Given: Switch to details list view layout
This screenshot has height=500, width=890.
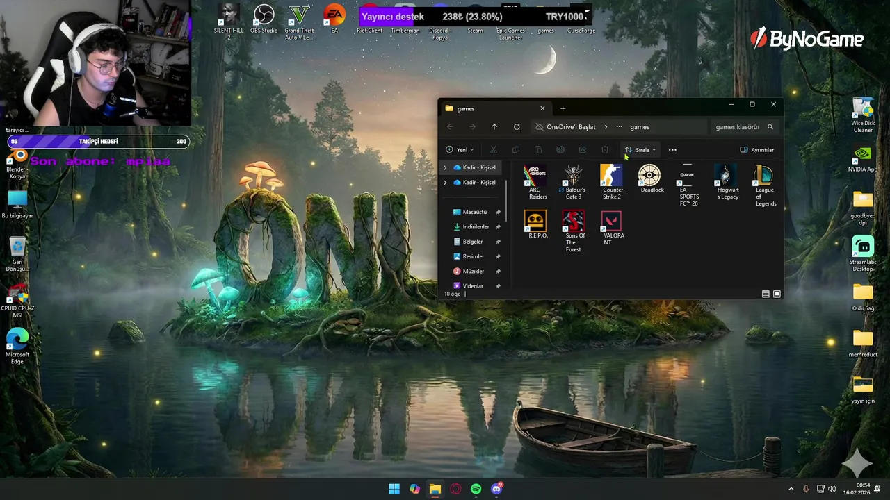Looking at the screenshot, I should click(766, 294).
